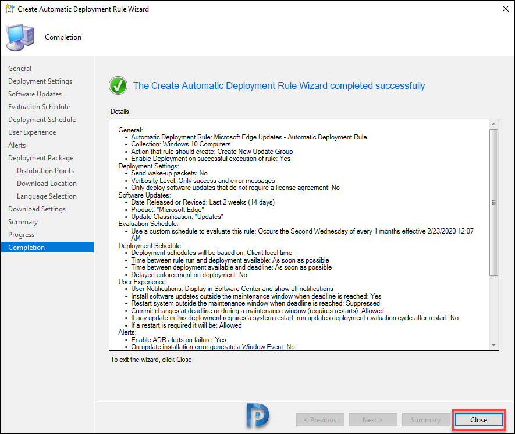Image resolution: width=515 pixels, height=434 pixels.
Task: Click 'Delayed enforcement on deployment: No' line
Action: pyautogui.click(x=189, y=275)
